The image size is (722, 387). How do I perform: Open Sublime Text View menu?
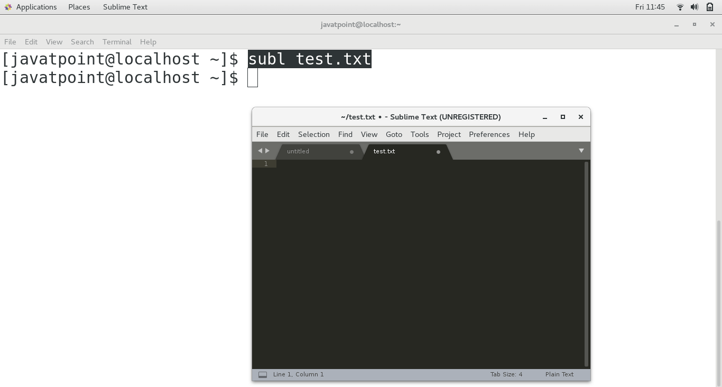369,134
